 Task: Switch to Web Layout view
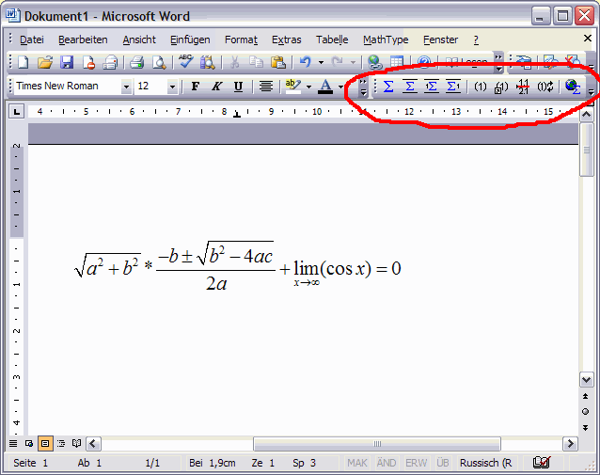point(29,444)
